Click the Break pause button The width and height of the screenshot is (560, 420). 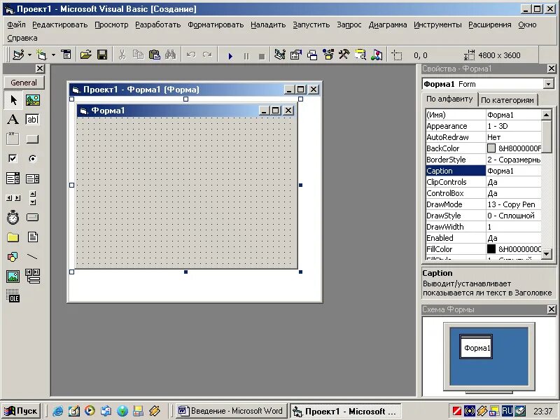[x=246, y=56]
